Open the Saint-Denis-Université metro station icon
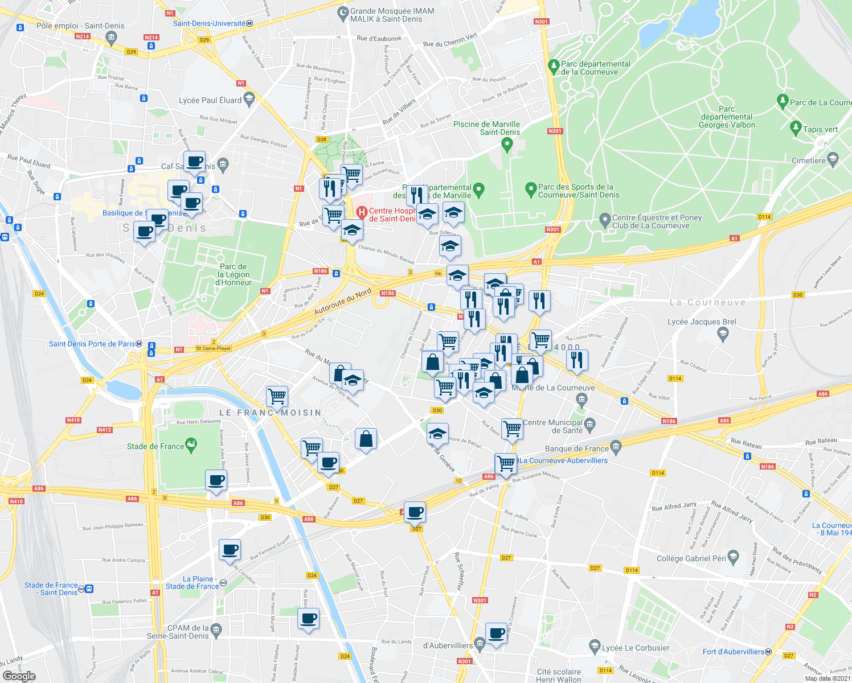This screenshot has height=683, width=852. [248, 23]
